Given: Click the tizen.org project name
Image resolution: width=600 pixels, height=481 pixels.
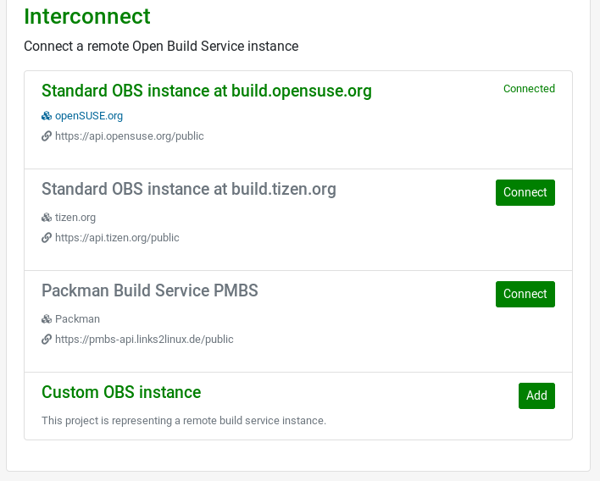Looking at the screenshot, I should (75, 218).
